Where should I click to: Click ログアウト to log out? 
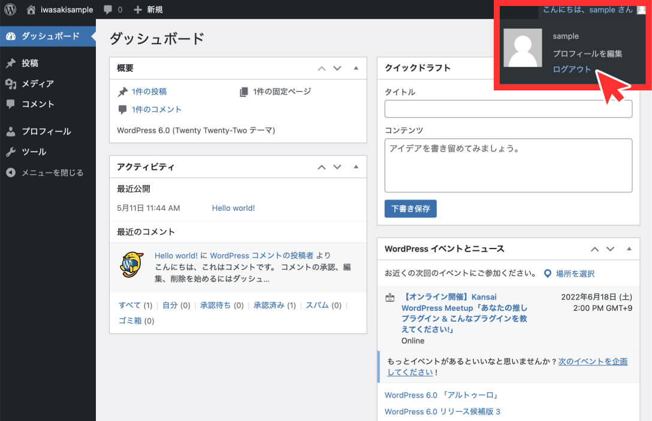click(x=572, y=69)
